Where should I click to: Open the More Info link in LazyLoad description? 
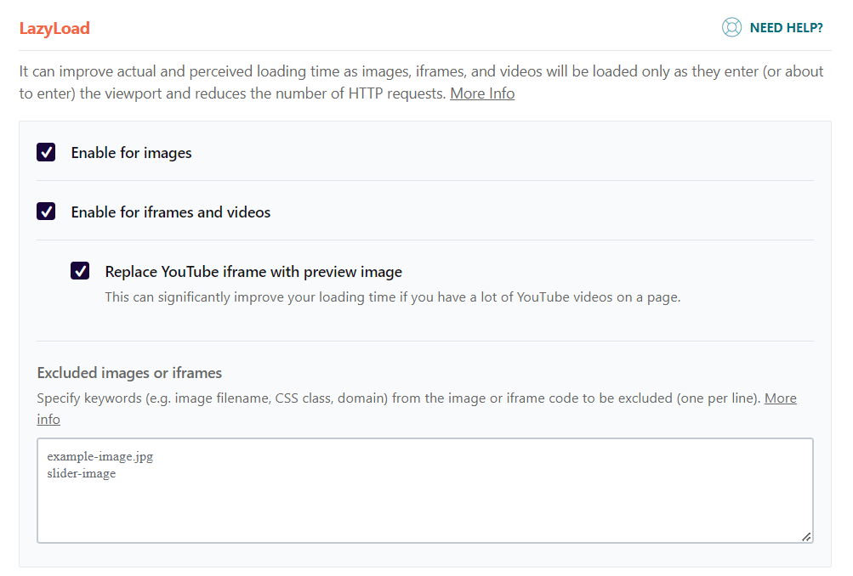(x=482, y=93)
